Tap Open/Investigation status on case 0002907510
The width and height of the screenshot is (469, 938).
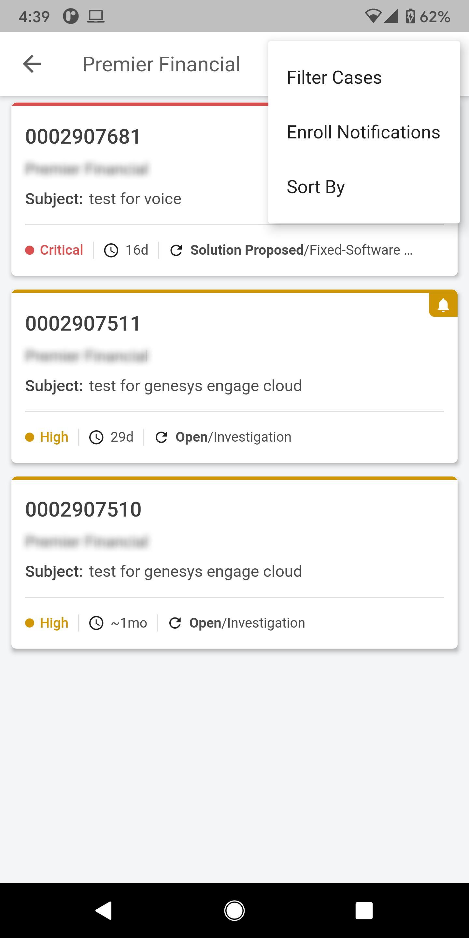[x=247, y=623]
